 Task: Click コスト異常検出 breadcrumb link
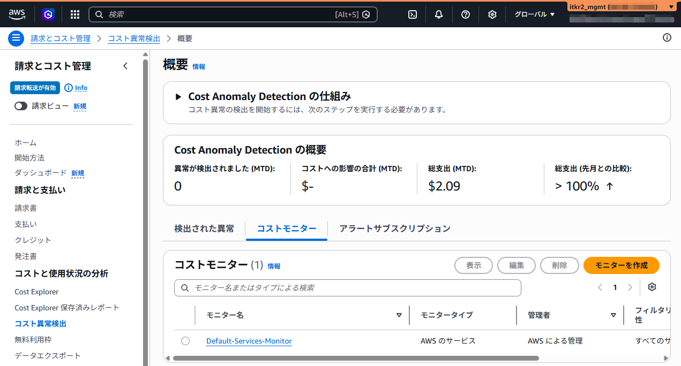click(x=134, y=39)
